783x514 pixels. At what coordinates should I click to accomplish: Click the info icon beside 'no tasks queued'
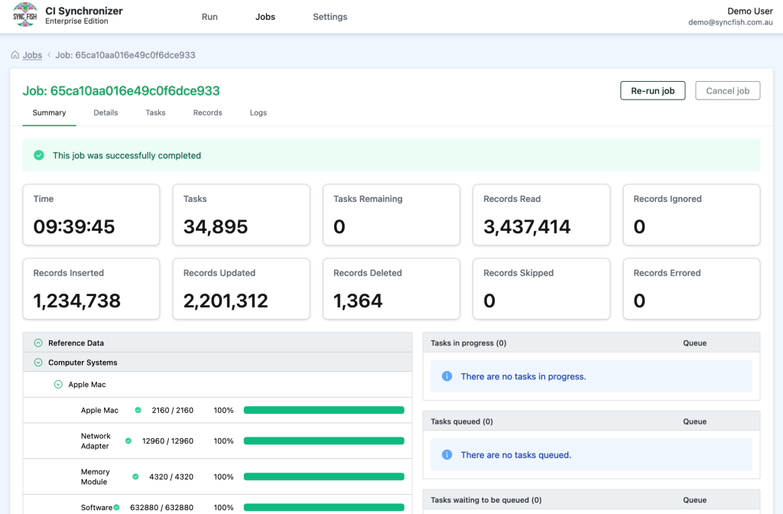pyautogui.click(x=447, y=455)
